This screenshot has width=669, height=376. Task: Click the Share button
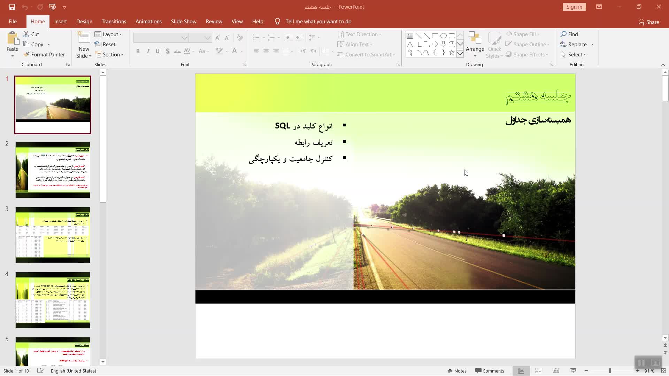(648, 22)
